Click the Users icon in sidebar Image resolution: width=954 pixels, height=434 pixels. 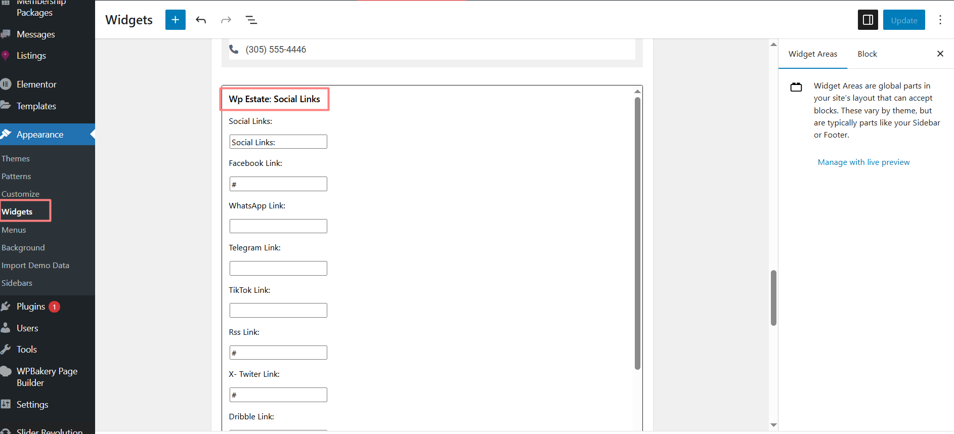tap(6, 328)
